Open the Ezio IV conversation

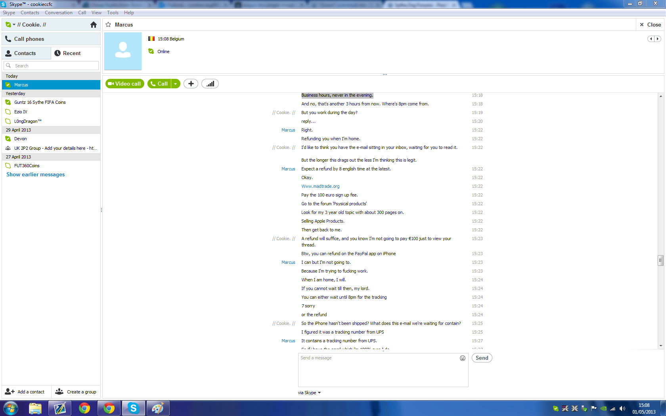point(51,112)
